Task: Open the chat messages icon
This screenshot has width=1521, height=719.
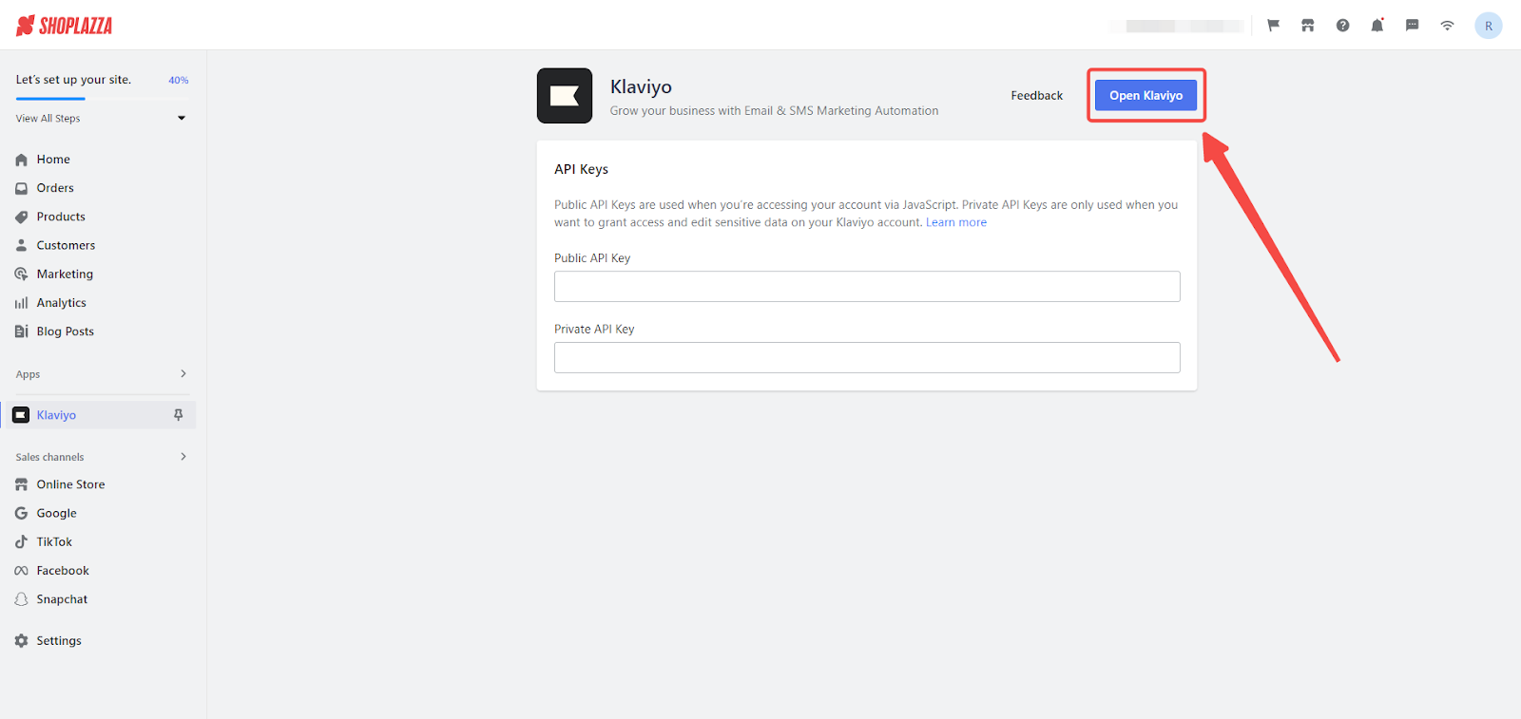Action: click(1413, 26)
